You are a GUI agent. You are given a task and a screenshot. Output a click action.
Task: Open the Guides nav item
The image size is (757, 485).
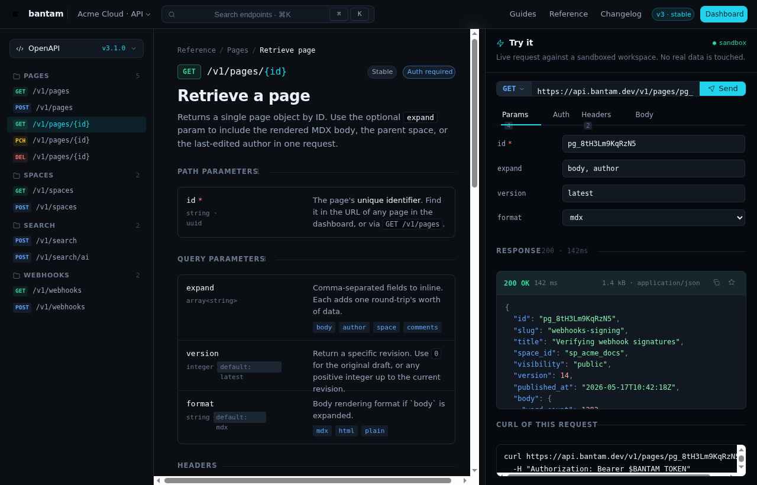coord(523,14)
